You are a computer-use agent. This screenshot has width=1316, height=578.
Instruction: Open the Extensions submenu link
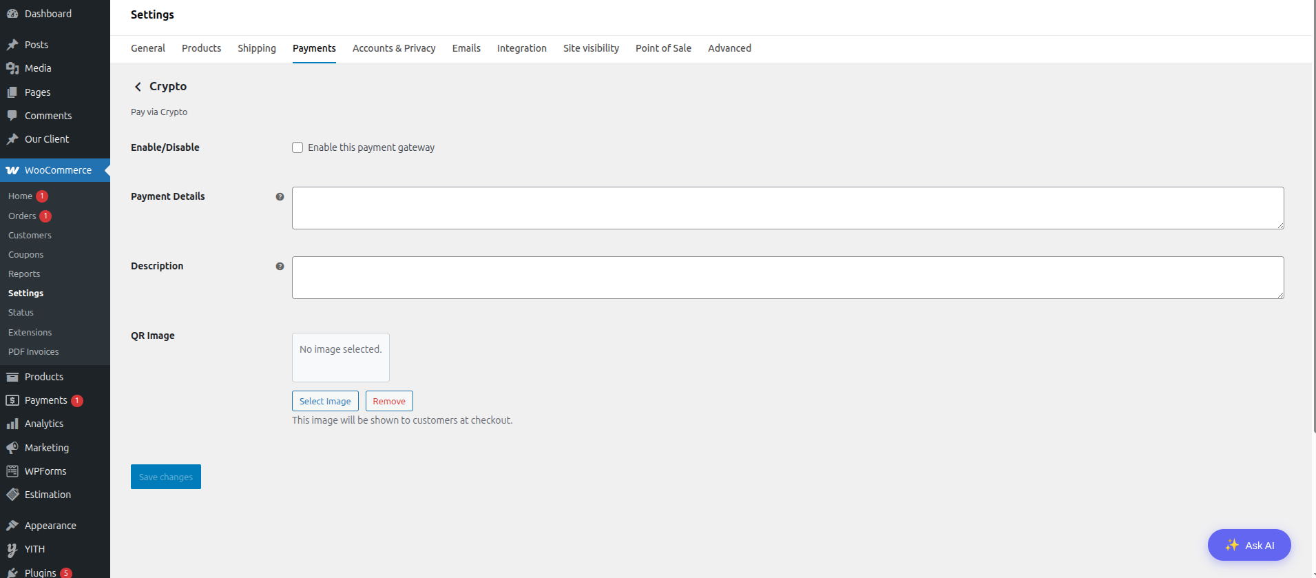30,333
